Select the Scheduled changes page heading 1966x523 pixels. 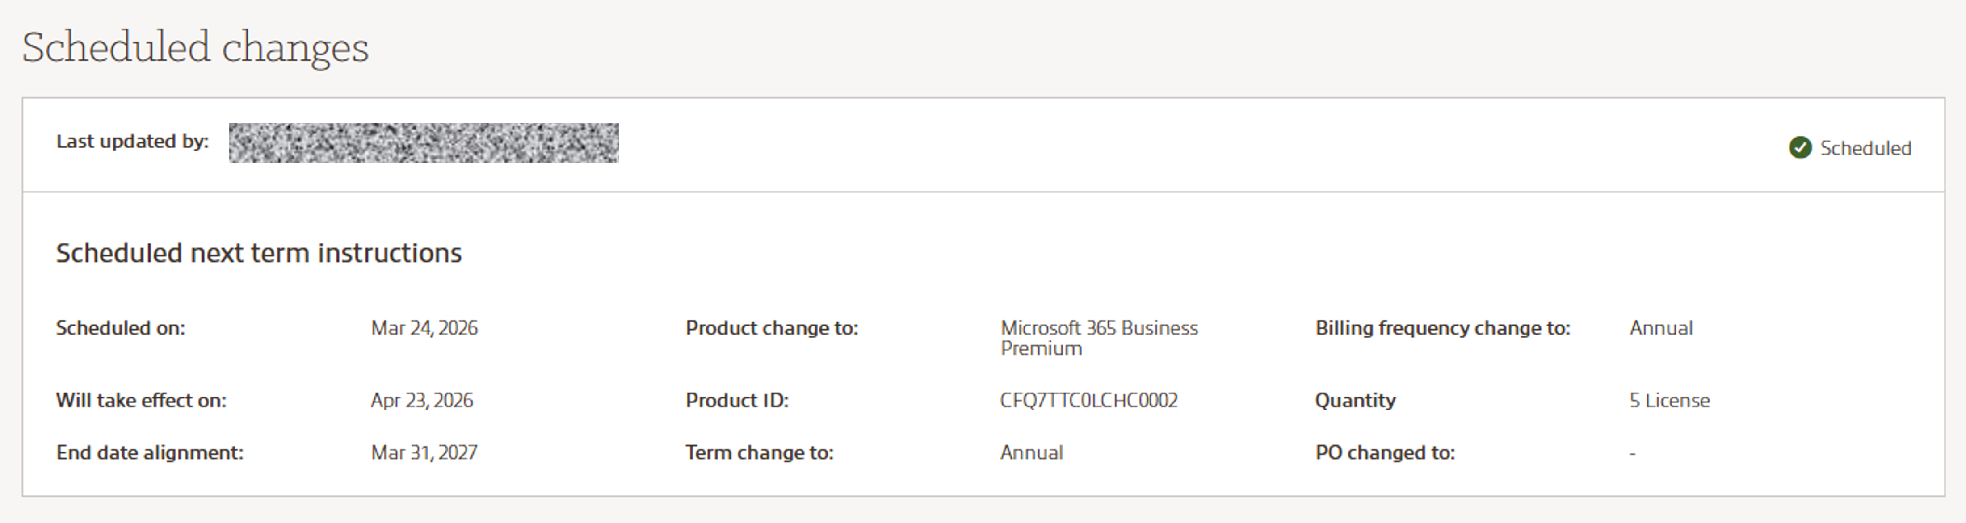point(195,47)
